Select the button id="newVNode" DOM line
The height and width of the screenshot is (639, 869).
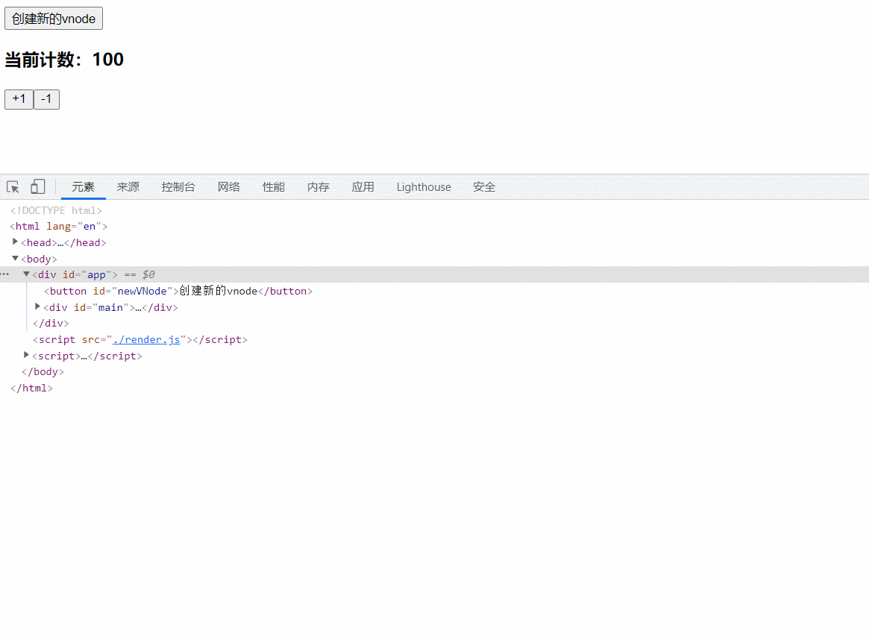point(178,291)
